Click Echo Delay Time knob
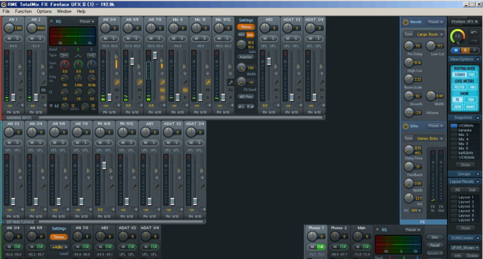The width and height of the screenshot is (483, 259). point(409,150)
